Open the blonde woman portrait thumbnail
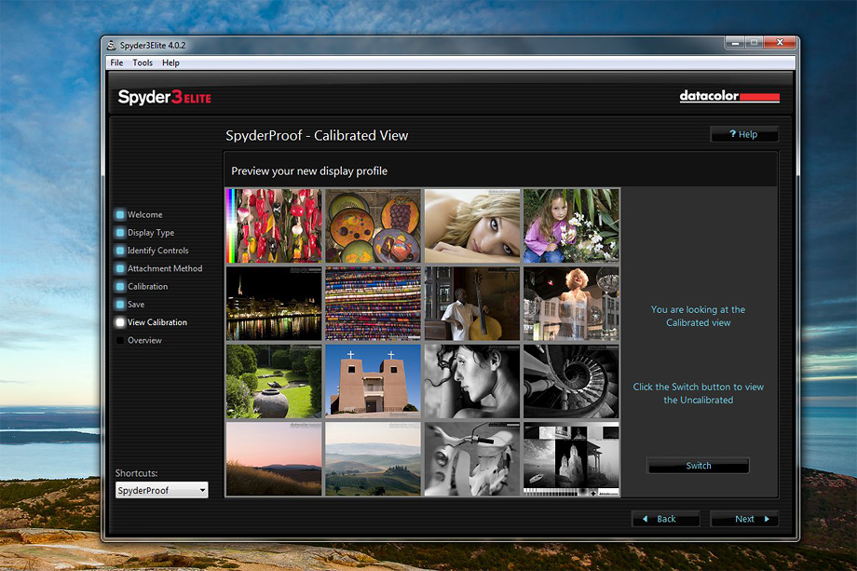This screenshot has width=857, height=571. coord(472,225)
